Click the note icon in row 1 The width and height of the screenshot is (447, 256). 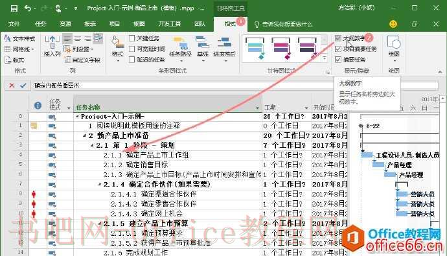click(x=34, y=126)
